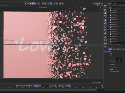Click the key selection icon next to autokey

(55, 86)
